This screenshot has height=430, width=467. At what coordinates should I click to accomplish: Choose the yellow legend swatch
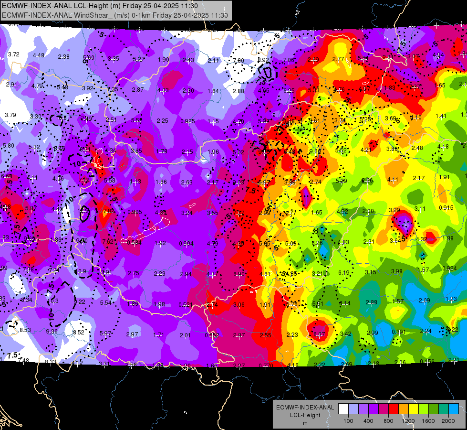tap(414, 409)
